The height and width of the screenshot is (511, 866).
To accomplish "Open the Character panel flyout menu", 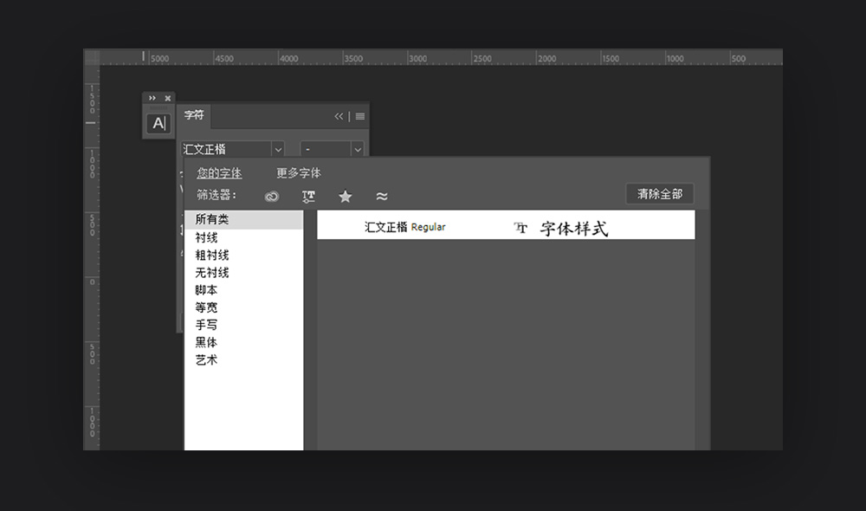I will click(x=359, y=115).
